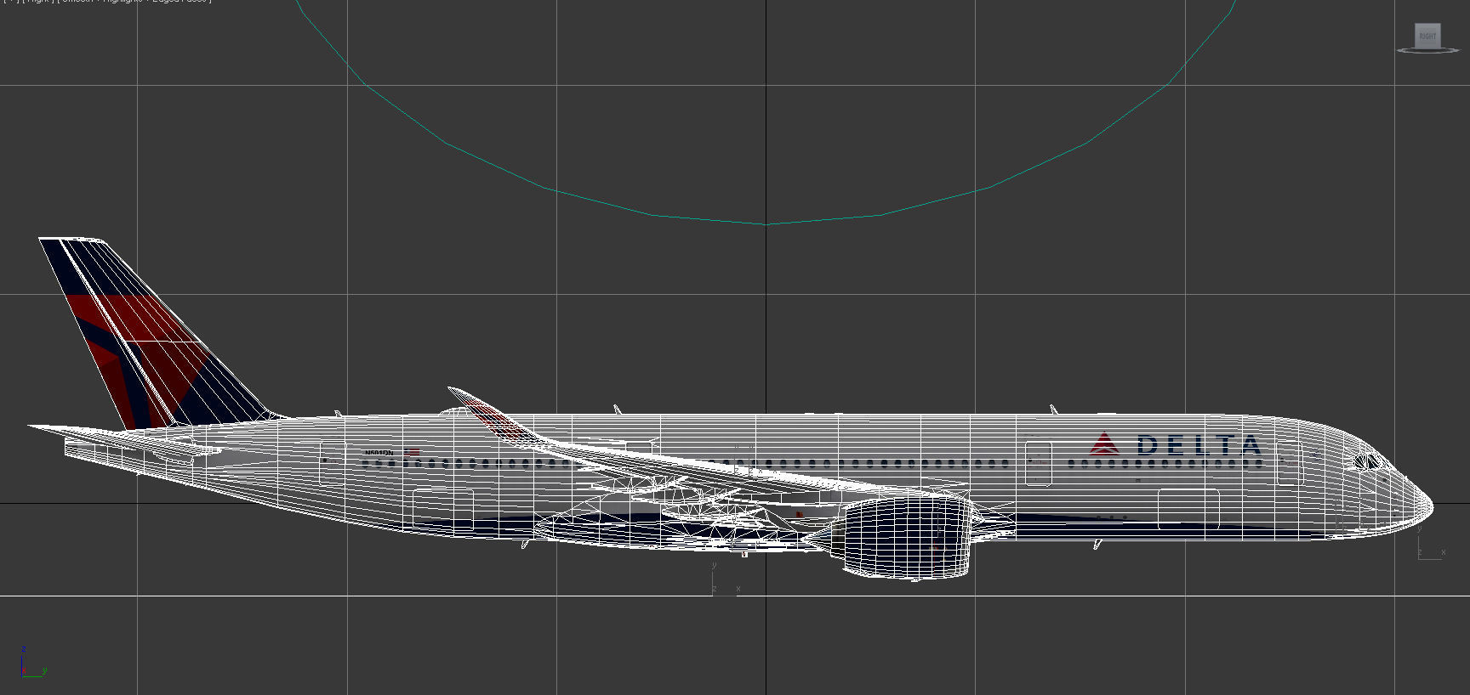Click the pivot axis gizmo under the belly
Viewport: 1470px width, 695px height.
coord(725,579)
